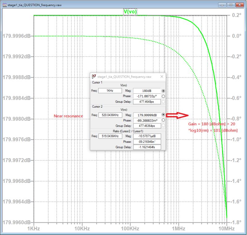Select the Phase radio button for Cursor 1
Viewport: 247px width, 235px height.
click(x=163, y=96)
